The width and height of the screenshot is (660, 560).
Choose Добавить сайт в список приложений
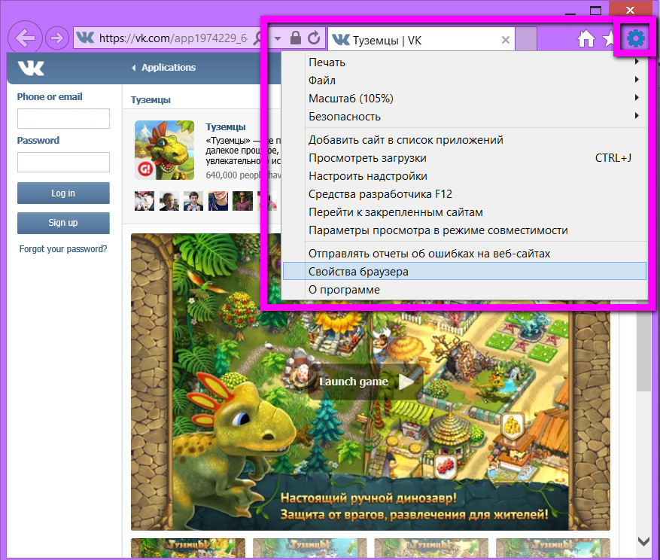point(464,140)
